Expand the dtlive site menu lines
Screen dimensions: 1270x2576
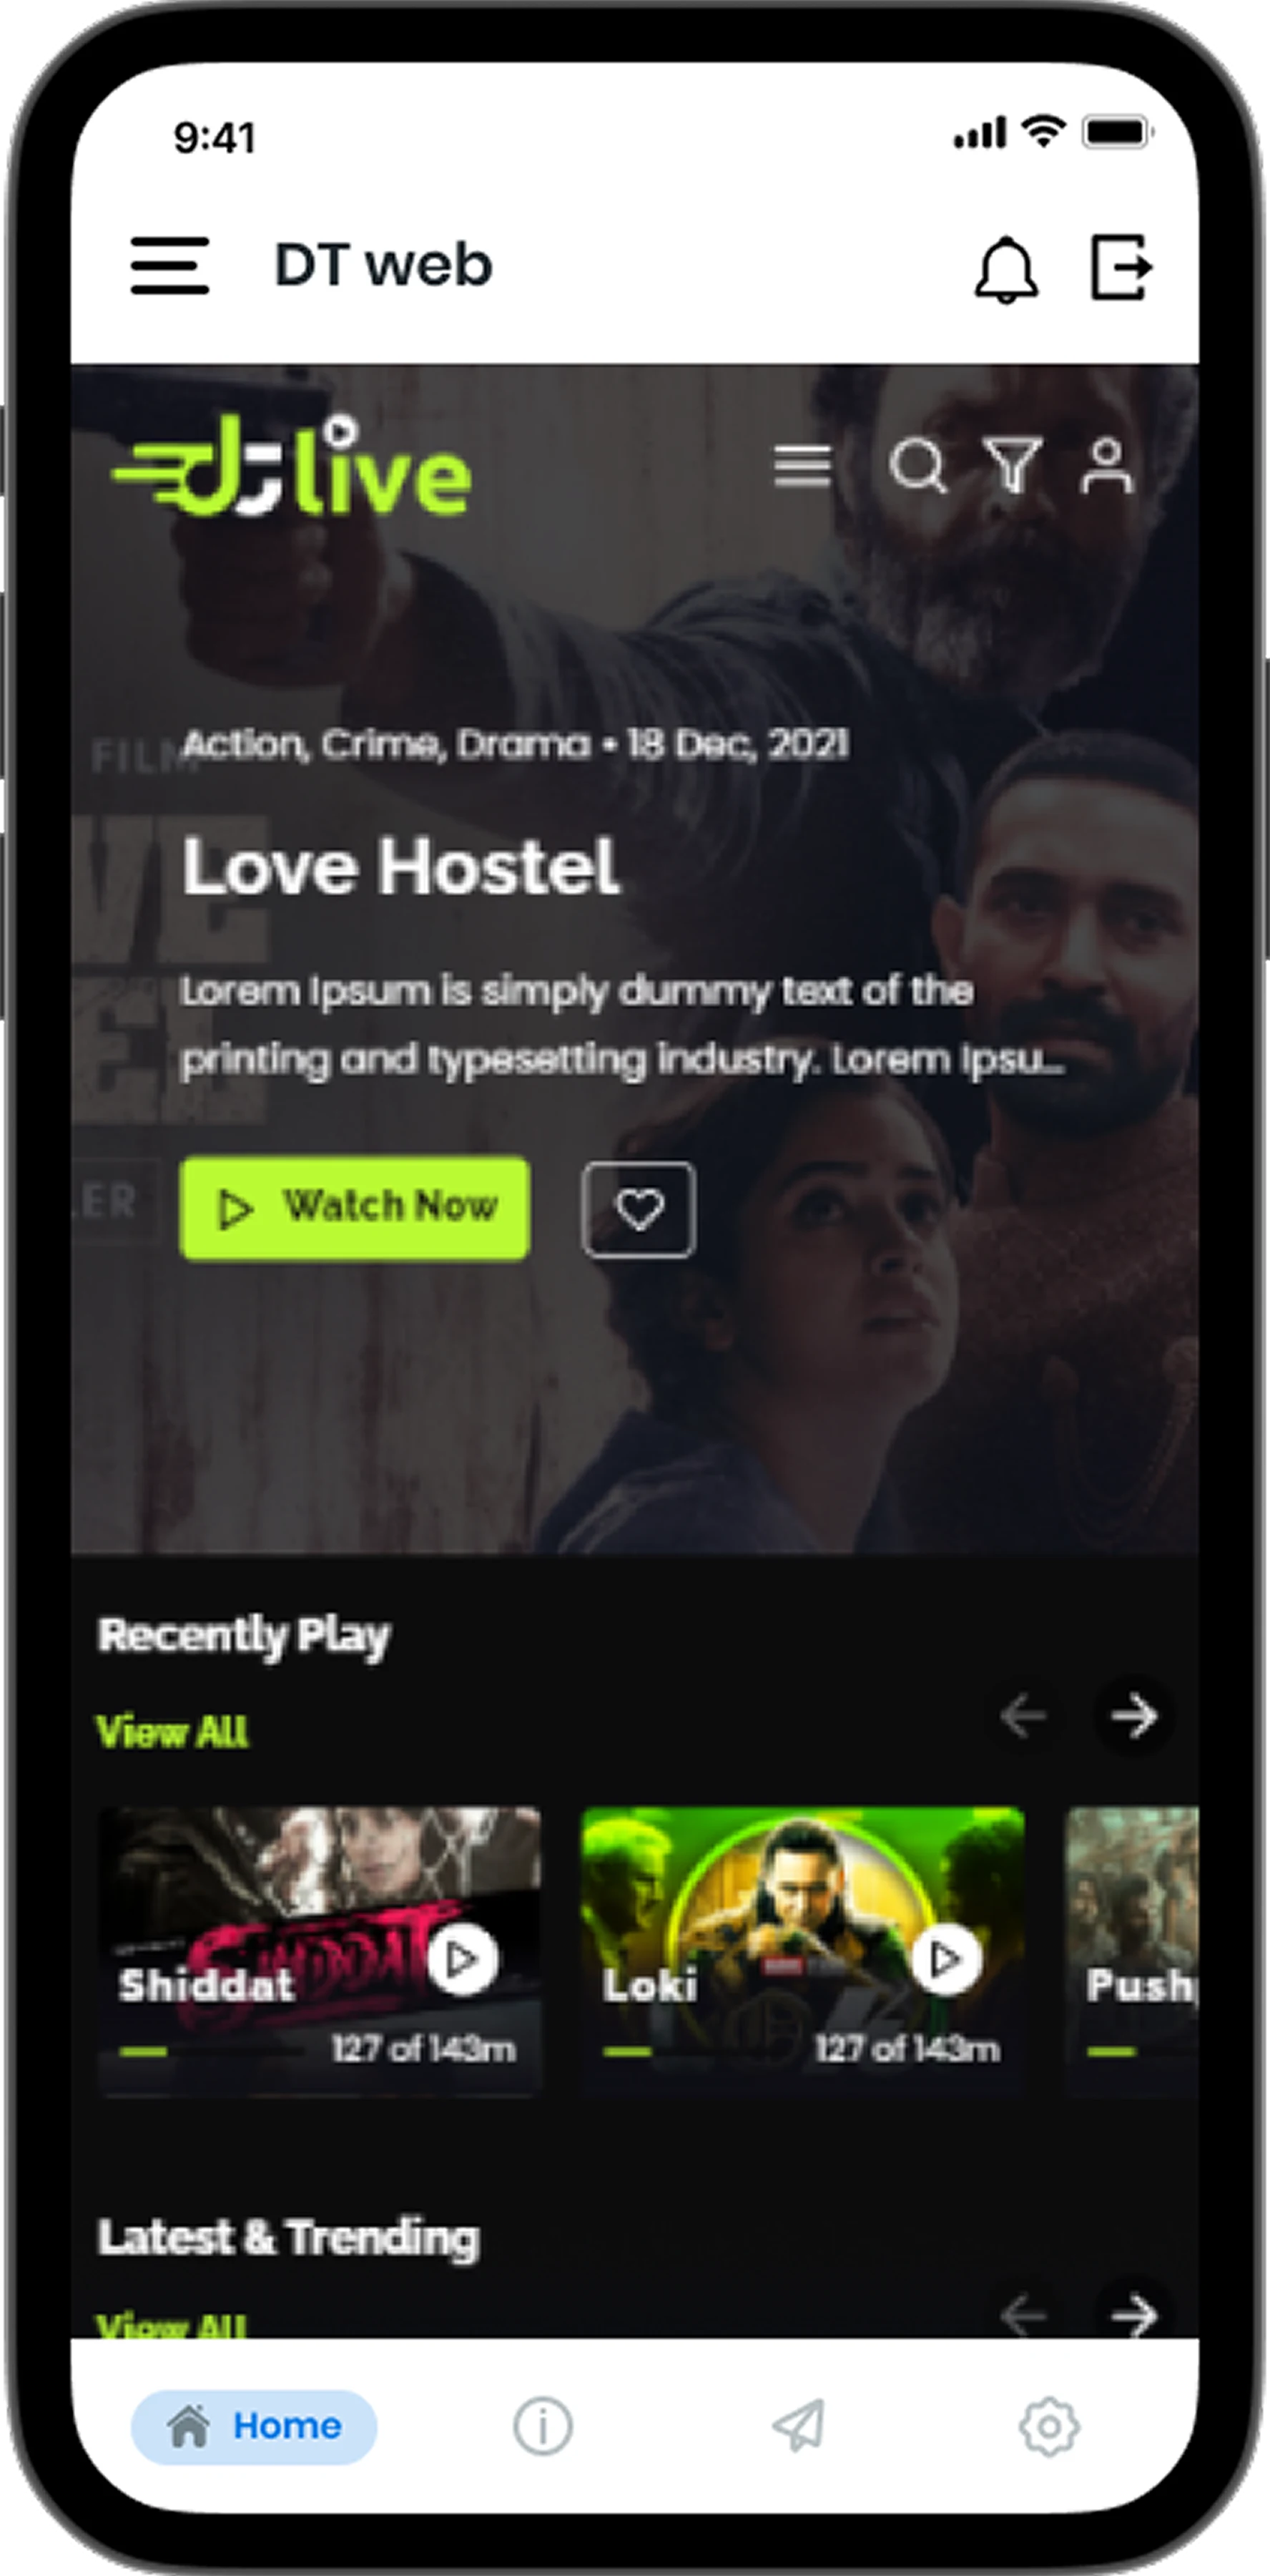(802, 466)
